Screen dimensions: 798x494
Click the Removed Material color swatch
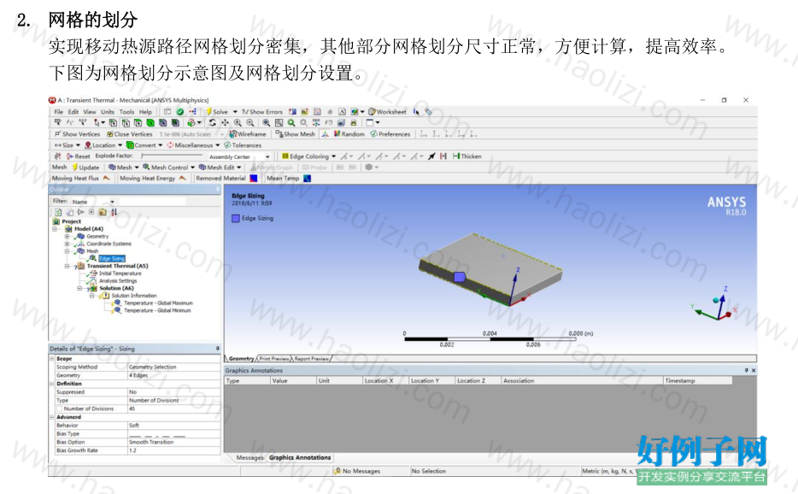(x=254, y=179)
